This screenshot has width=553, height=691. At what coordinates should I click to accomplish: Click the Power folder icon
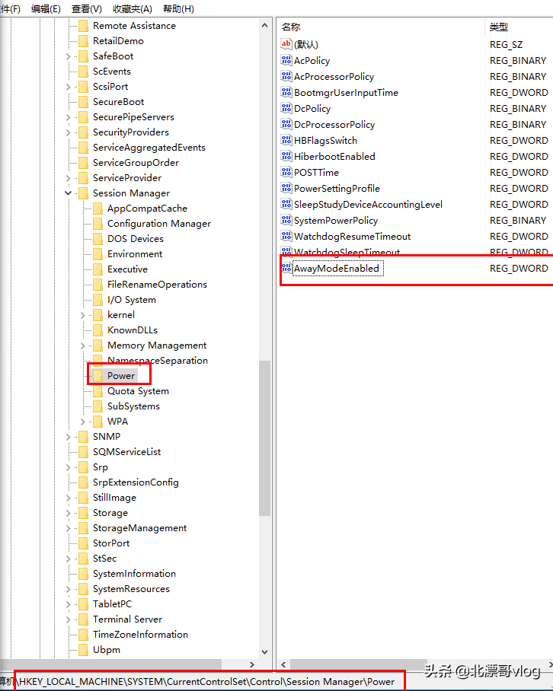coord(98,375)
